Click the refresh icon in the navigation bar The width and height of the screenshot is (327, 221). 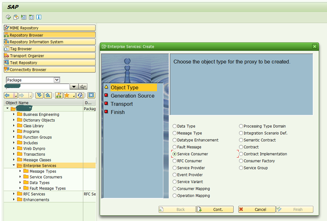pos(80,95)
